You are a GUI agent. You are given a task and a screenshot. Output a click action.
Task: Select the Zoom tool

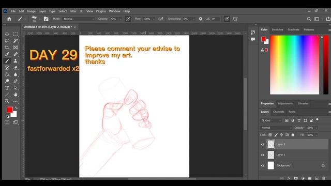pyautogui.click(x=7, y=101)
